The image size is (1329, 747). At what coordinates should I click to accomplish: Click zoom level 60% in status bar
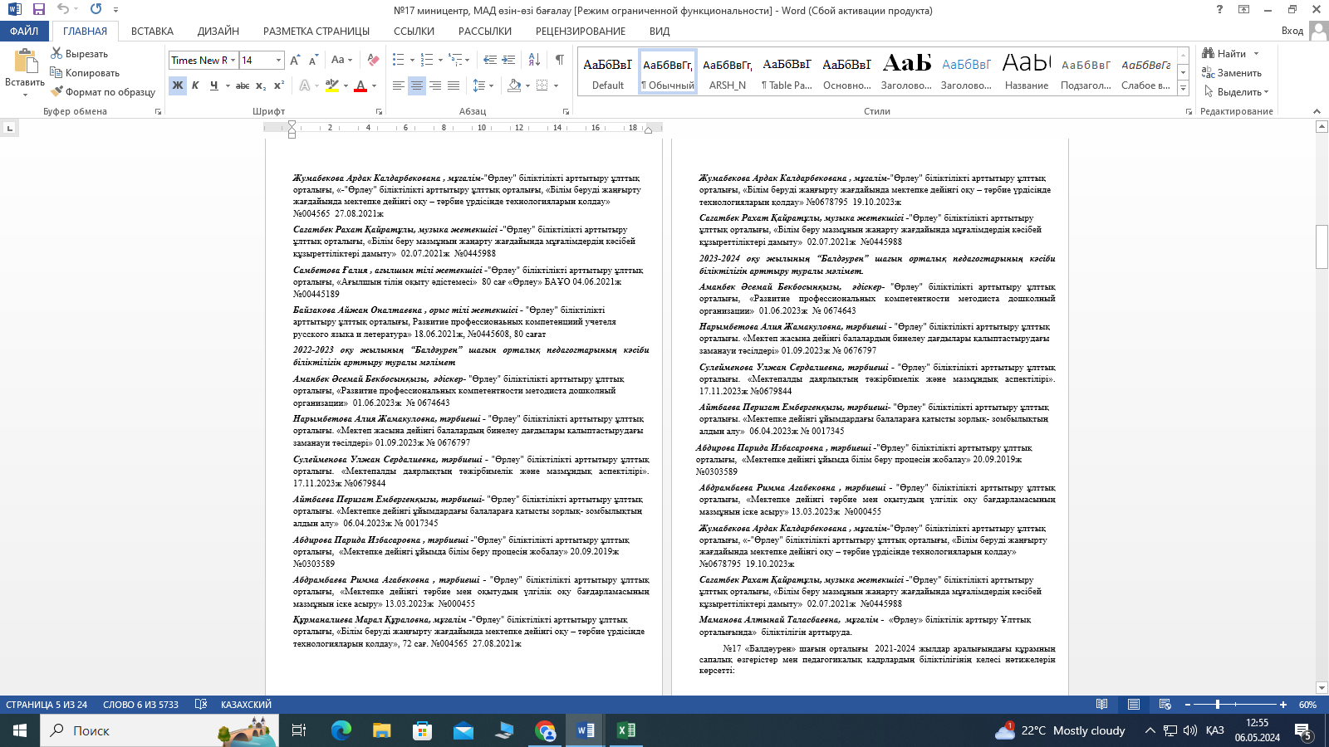click(x=1307, y=705)
